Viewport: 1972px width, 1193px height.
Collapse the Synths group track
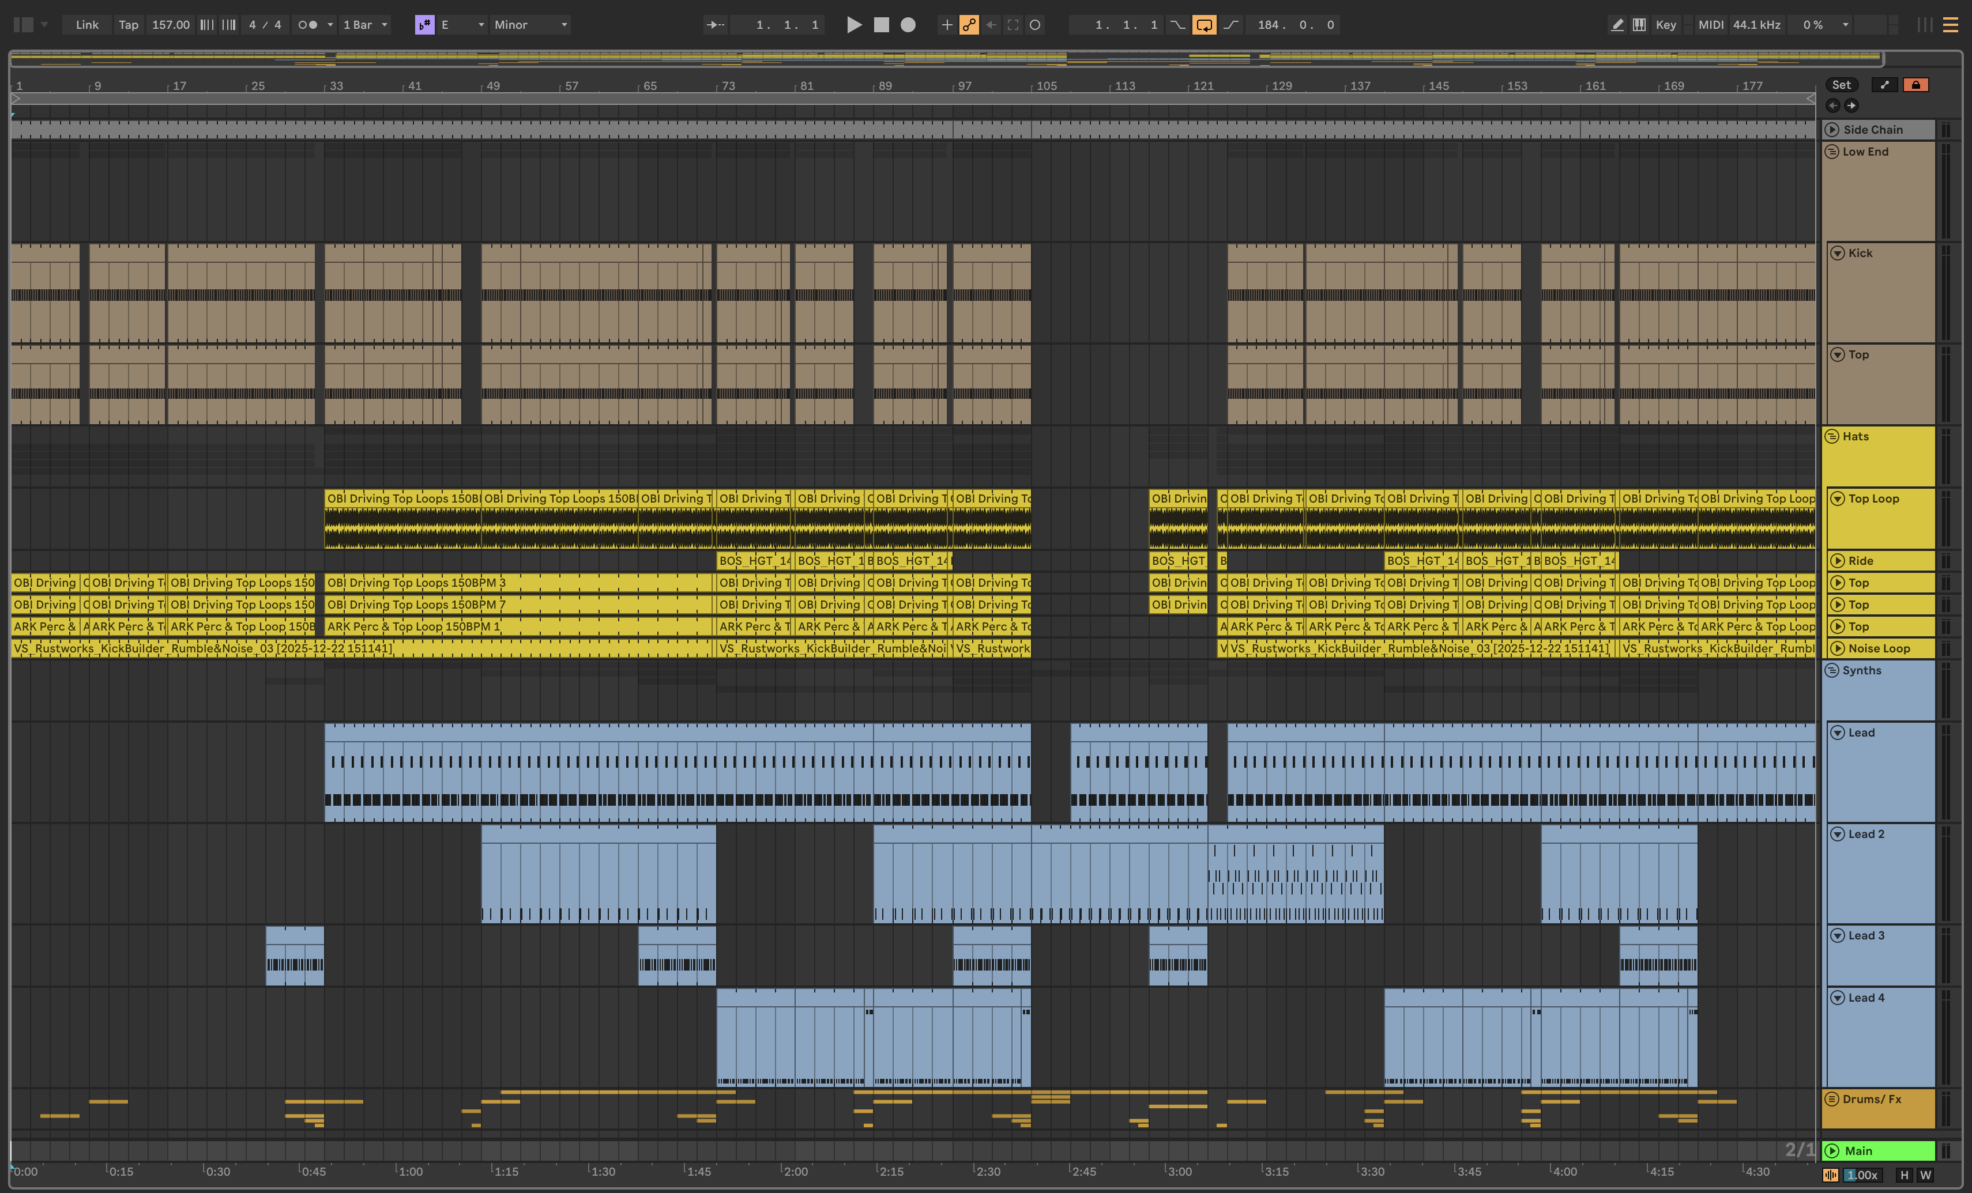(x=1832, y=670)
